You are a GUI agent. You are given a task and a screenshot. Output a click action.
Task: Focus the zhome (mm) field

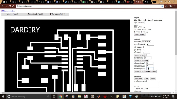click(150, 69)
